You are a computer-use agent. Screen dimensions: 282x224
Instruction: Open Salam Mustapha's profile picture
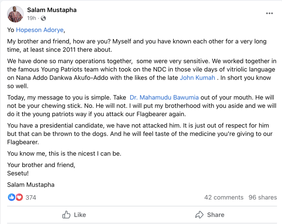pos(15,14)
